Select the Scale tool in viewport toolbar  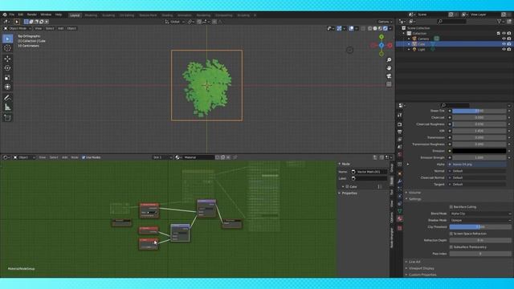point(7,78)
